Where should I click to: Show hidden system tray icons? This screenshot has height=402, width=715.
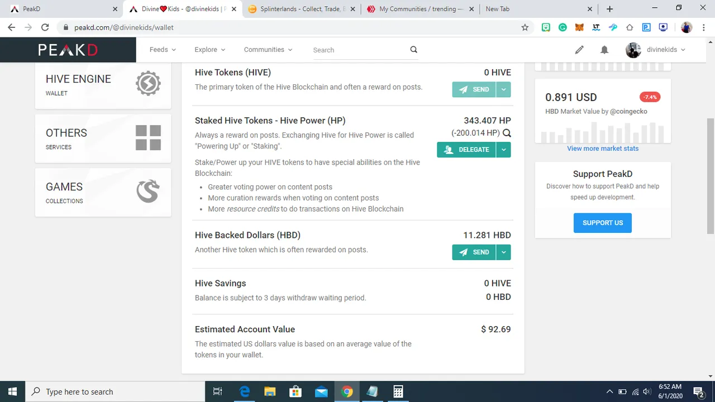pyautogui.click(x=610, y=391)
